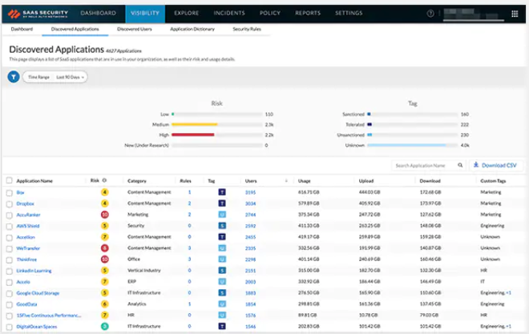
Task: Check the GoodData row checkbox
Action: (x=9, y=304)
